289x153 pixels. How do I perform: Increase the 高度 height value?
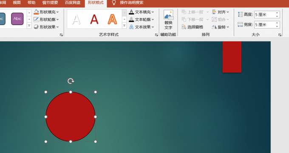277,13
